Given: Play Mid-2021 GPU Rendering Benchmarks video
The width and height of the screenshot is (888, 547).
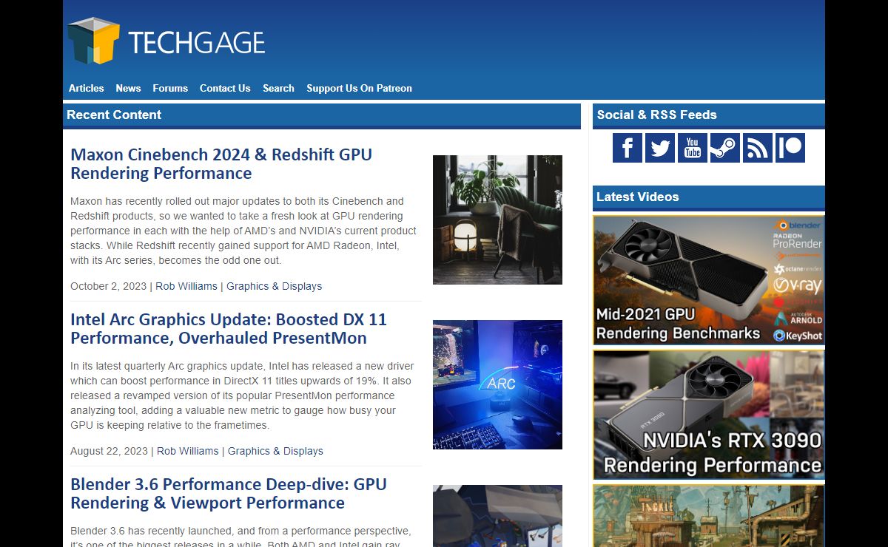Looking at the screenshot, I should 709,280.
